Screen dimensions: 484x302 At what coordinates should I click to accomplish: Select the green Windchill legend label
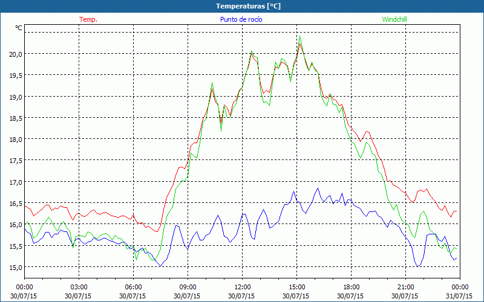[394, 19]
